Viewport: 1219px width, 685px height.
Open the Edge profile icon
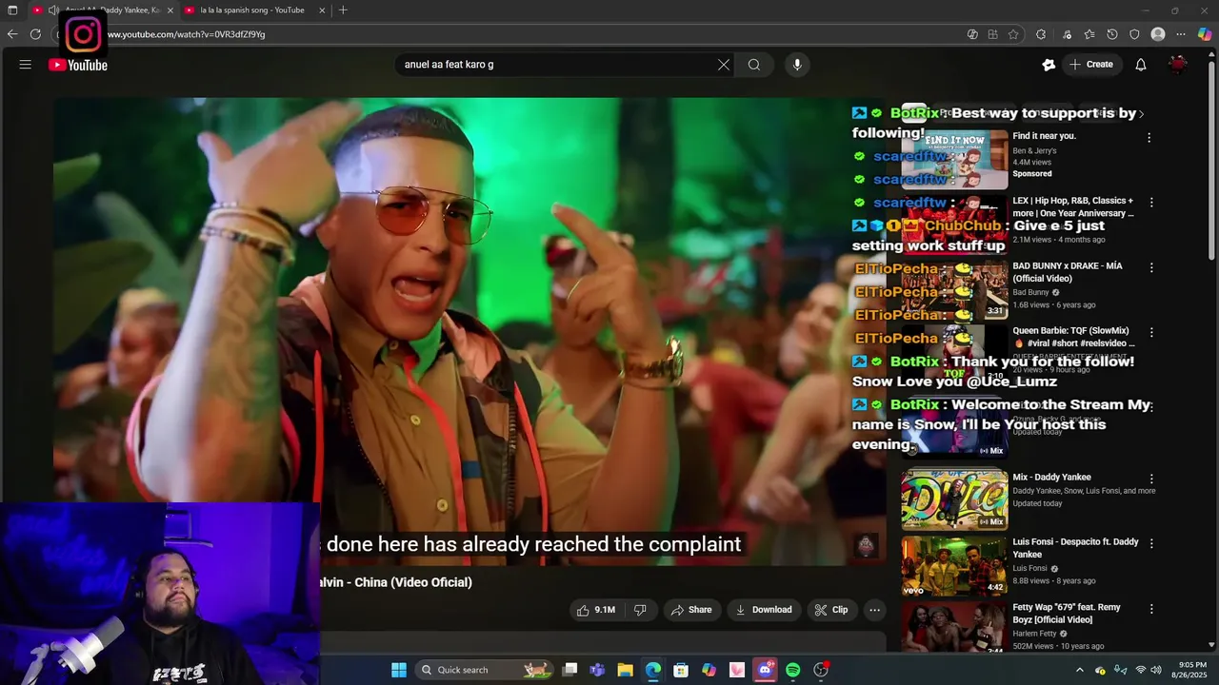click(1158, 34)
